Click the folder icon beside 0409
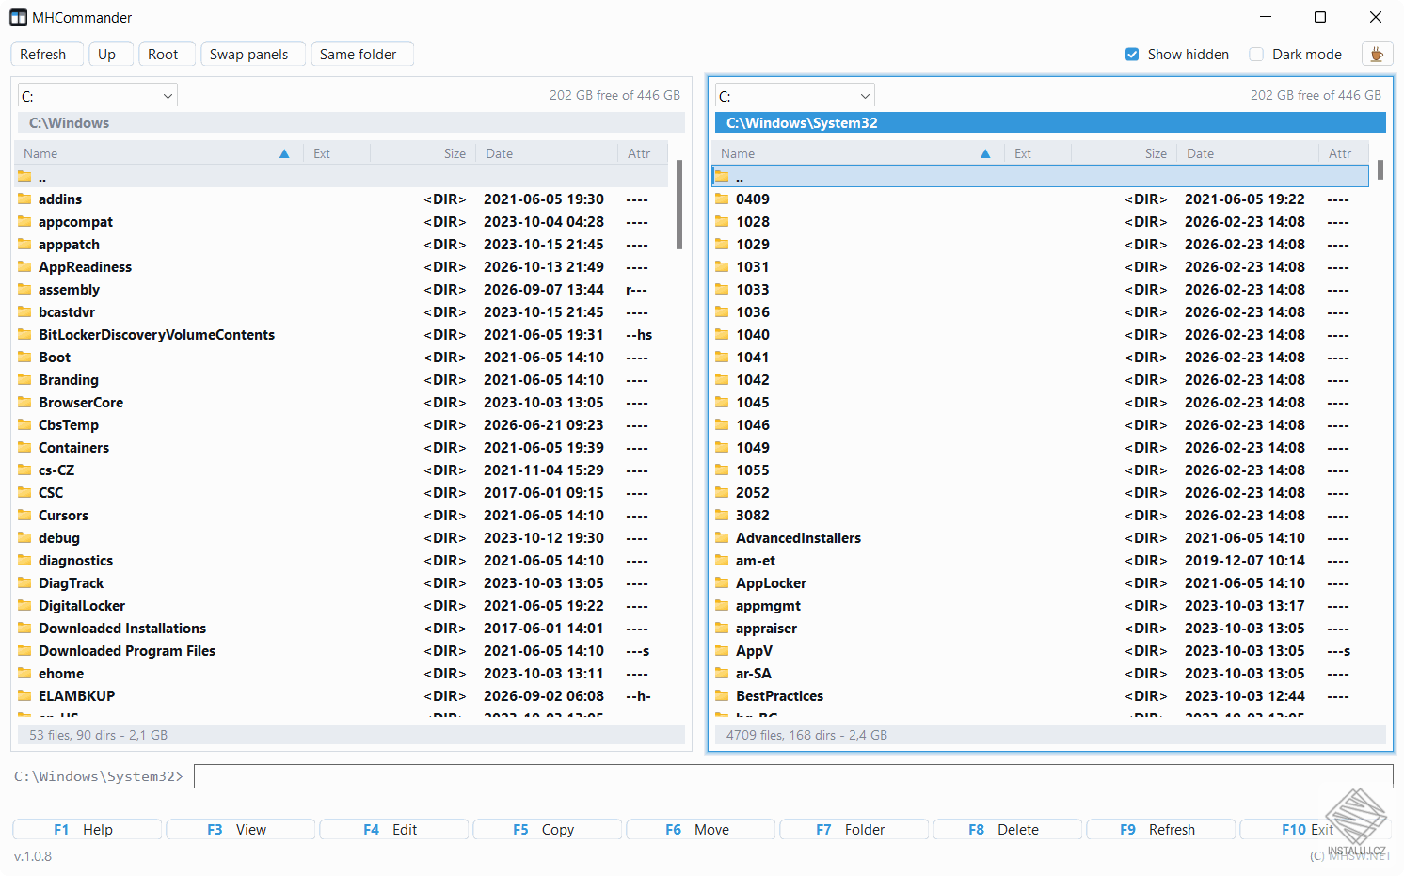This screenshot has width=1404, height=876. [722, 199]
